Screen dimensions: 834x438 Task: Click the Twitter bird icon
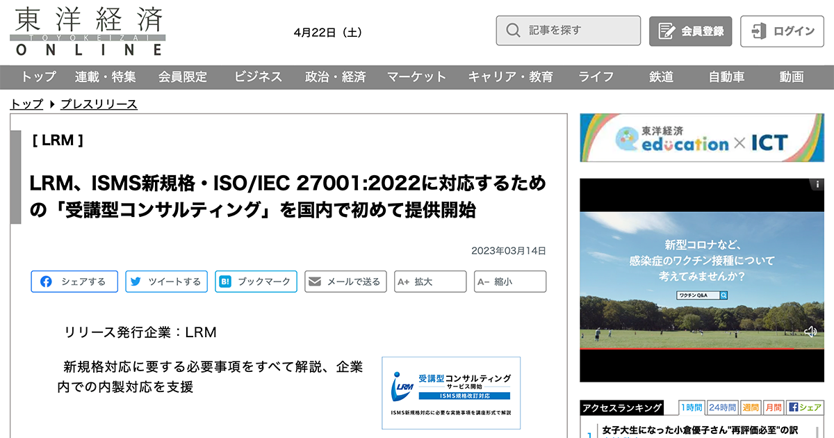[136, 282]
